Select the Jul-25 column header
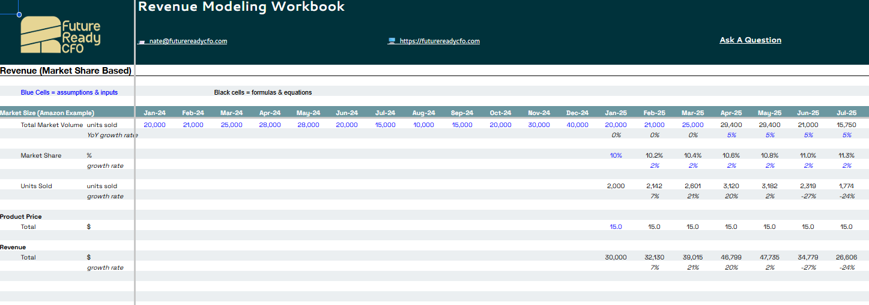Image resolution: width=869 pixels, height=305 pixels. (x=847, y=113)
